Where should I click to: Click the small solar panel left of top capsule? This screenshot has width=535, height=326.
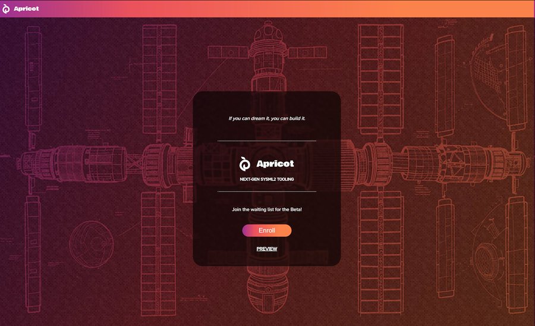(228, 52)
